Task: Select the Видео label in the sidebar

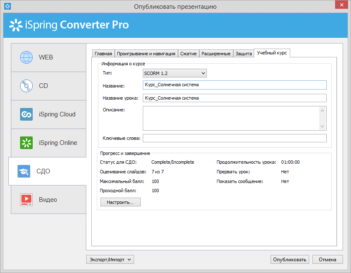Action: 48,200
